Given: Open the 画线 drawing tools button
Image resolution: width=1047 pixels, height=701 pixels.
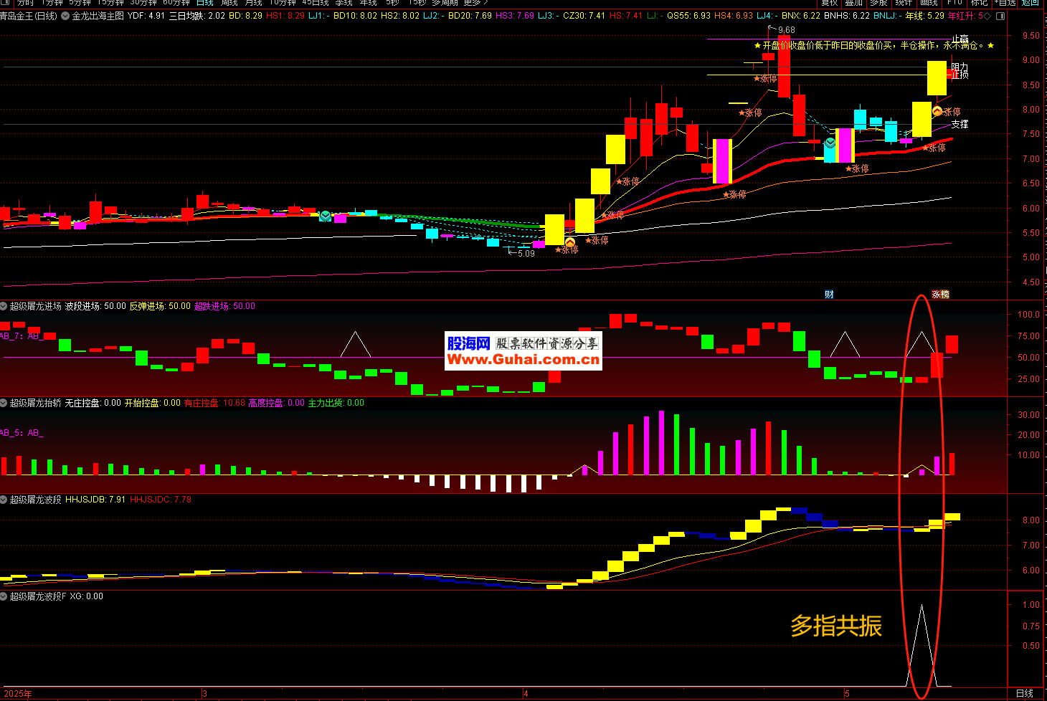Looking at the screenshot, I should point(929,3).
